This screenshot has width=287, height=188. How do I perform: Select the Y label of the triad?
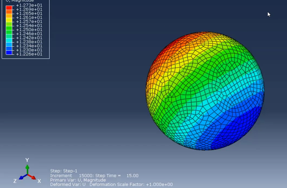27,160
